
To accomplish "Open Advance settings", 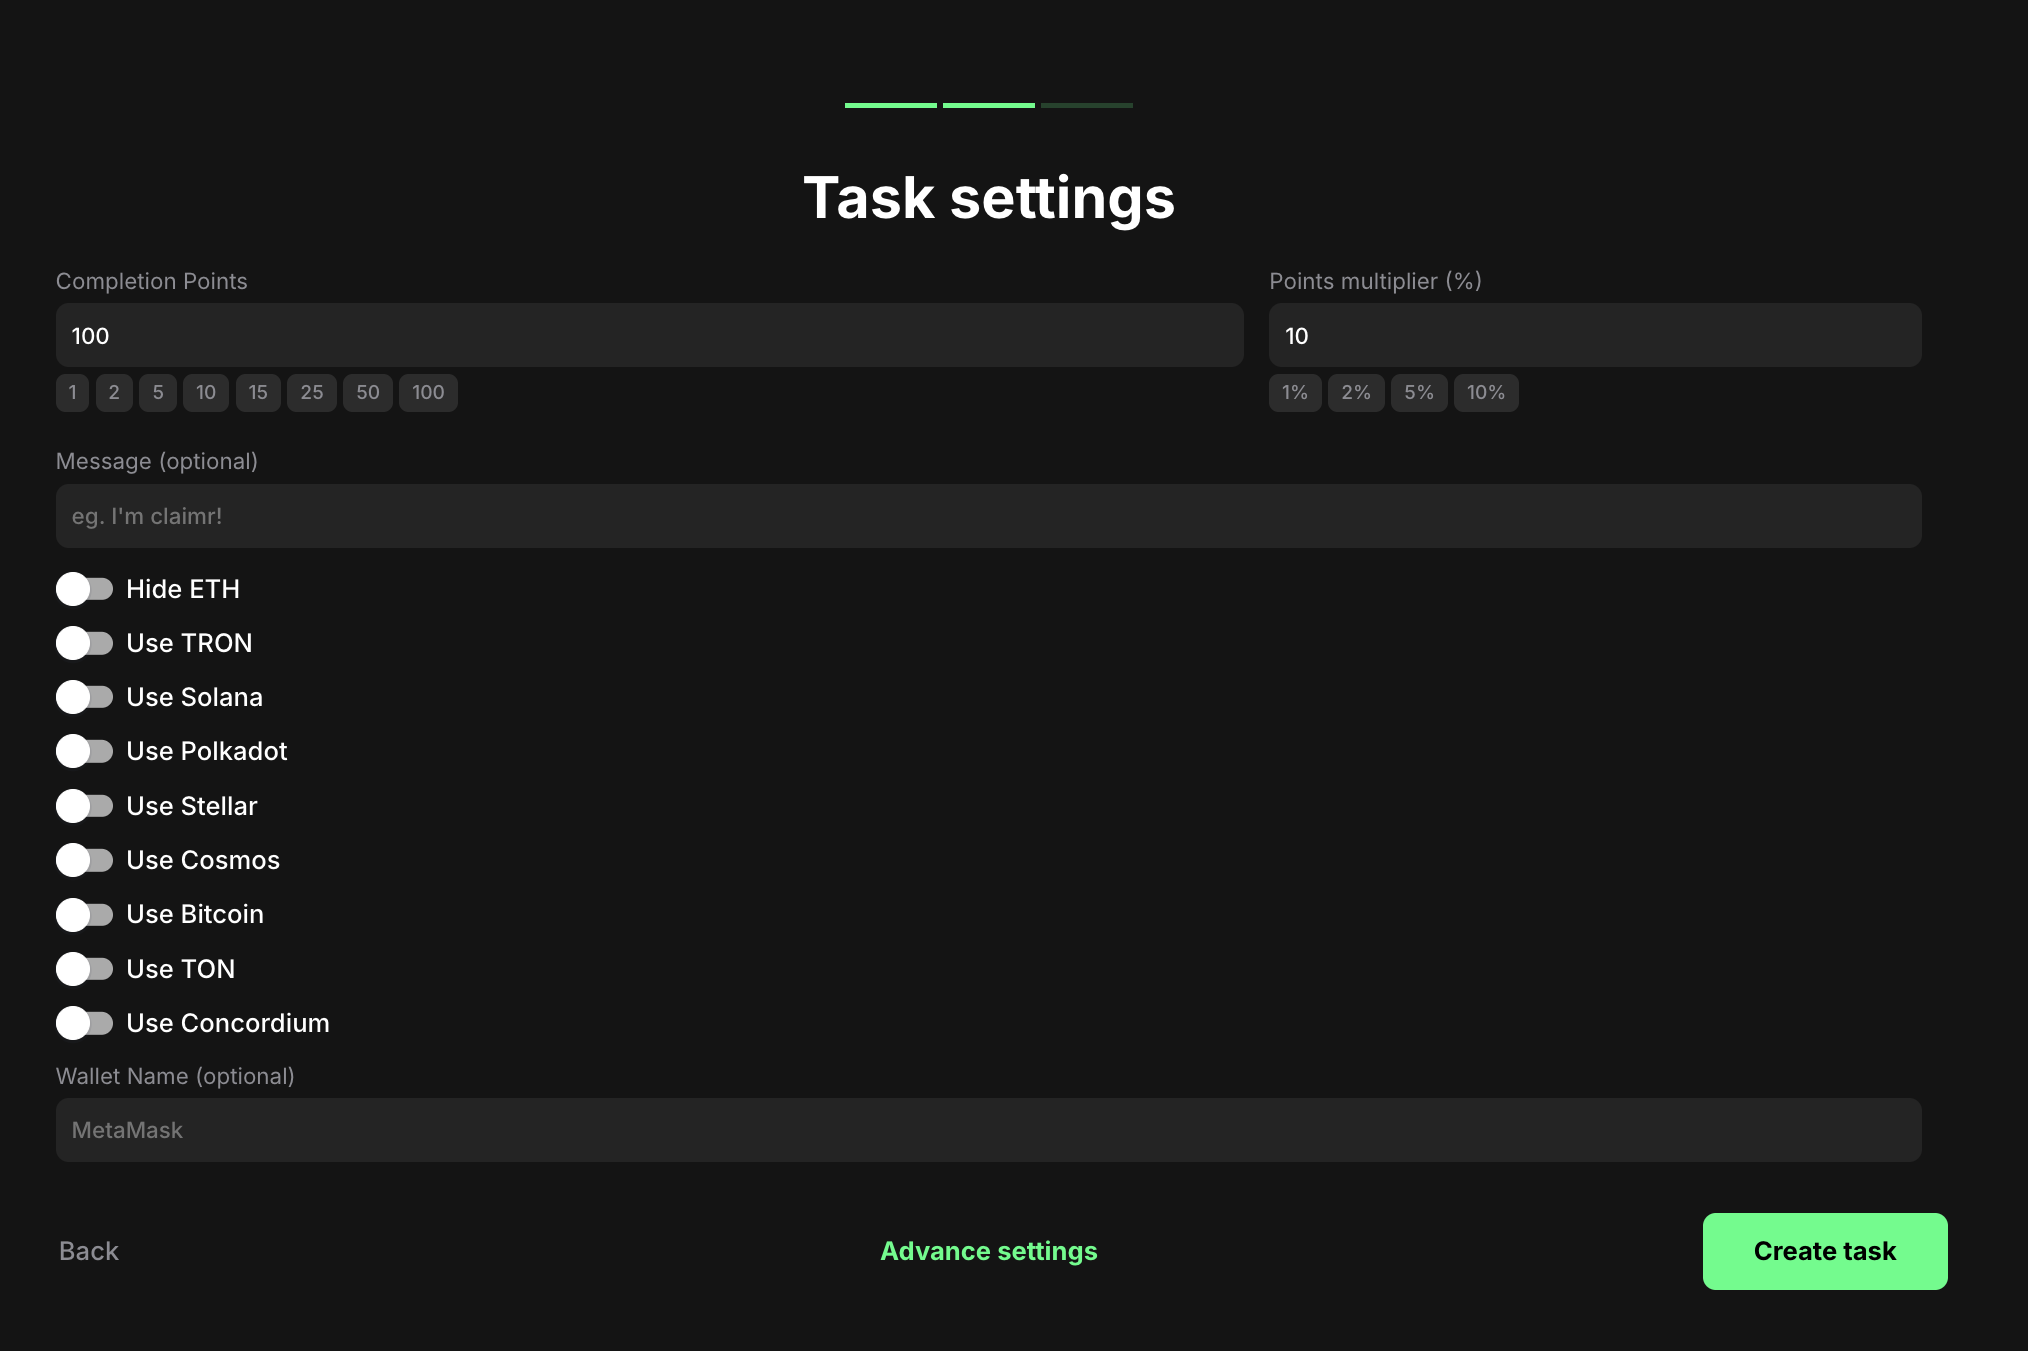I will point(989,1251).
